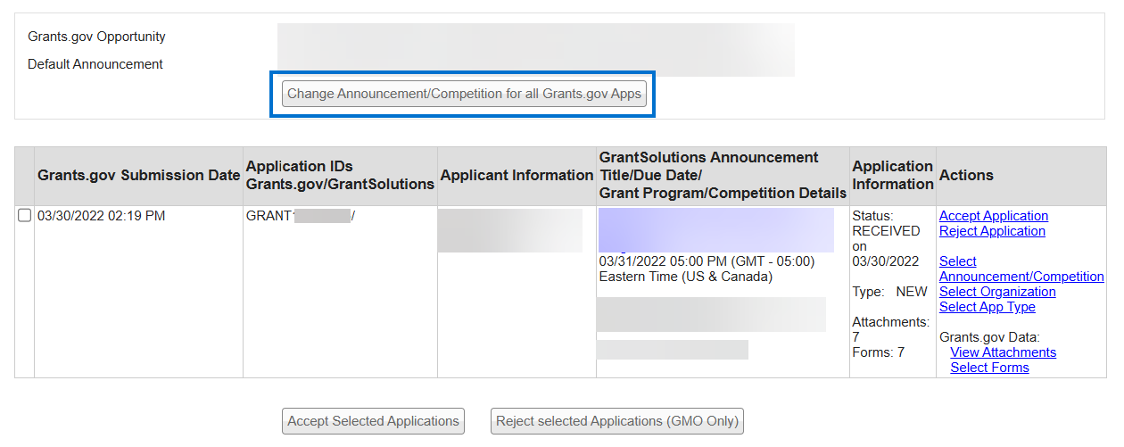1124x447 pixels.
Task: Open the Select Announcement/Competition link
Action: click(1021, 269)
